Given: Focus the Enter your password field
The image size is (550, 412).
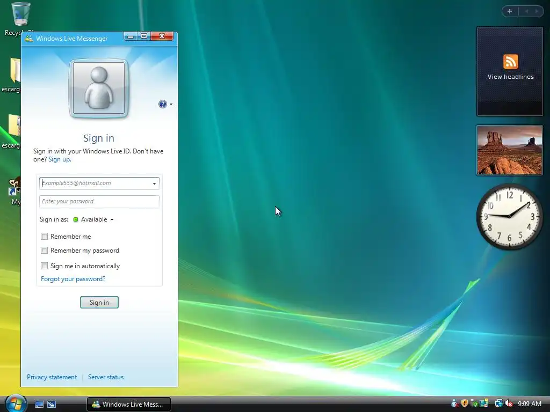Looking at the screenshot, I should 99,202.
